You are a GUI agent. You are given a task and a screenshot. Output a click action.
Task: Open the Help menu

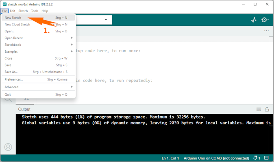45,11
